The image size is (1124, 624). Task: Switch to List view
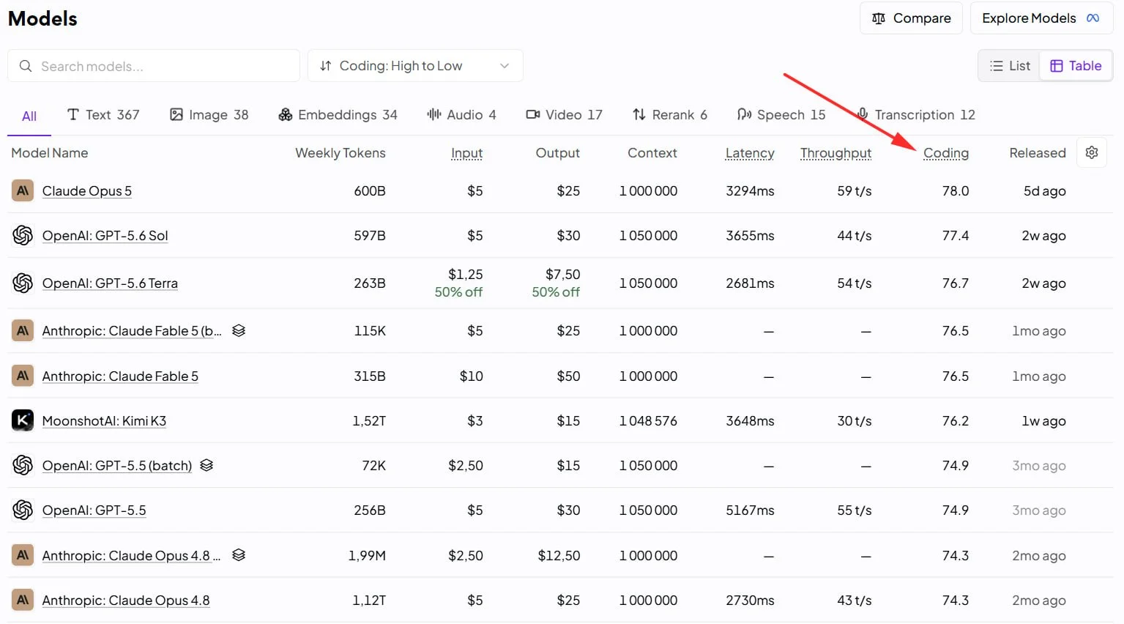pyautogui.click(x=1010, y=66)
